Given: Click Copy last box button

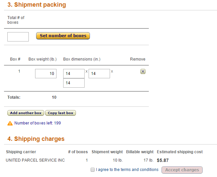Looking at the screenshot, I should pos(61,113).
